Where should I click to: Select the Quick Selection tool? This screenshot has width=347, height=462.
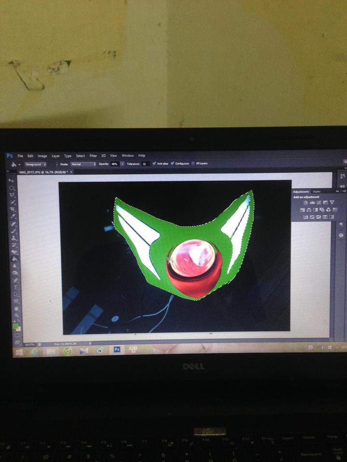(x=13, y=202)
